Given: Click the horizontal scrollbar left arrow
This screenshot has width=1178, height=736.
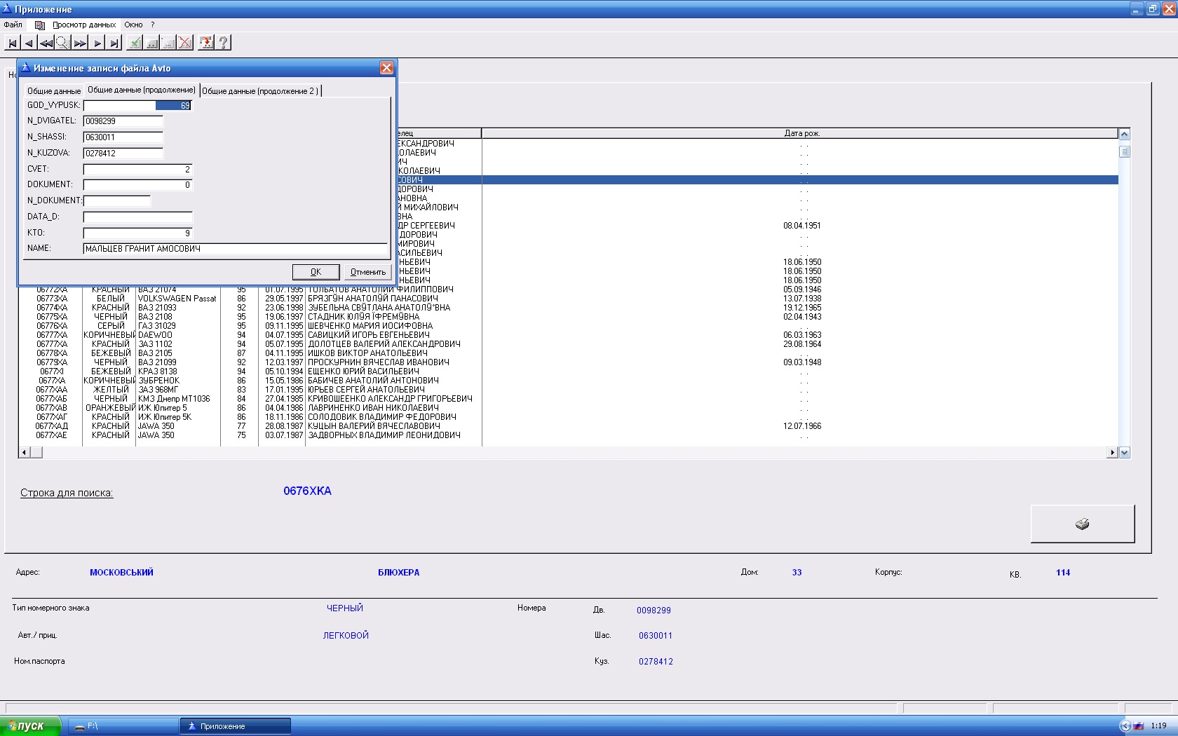Looking at the screenshot, I should 25,453.
